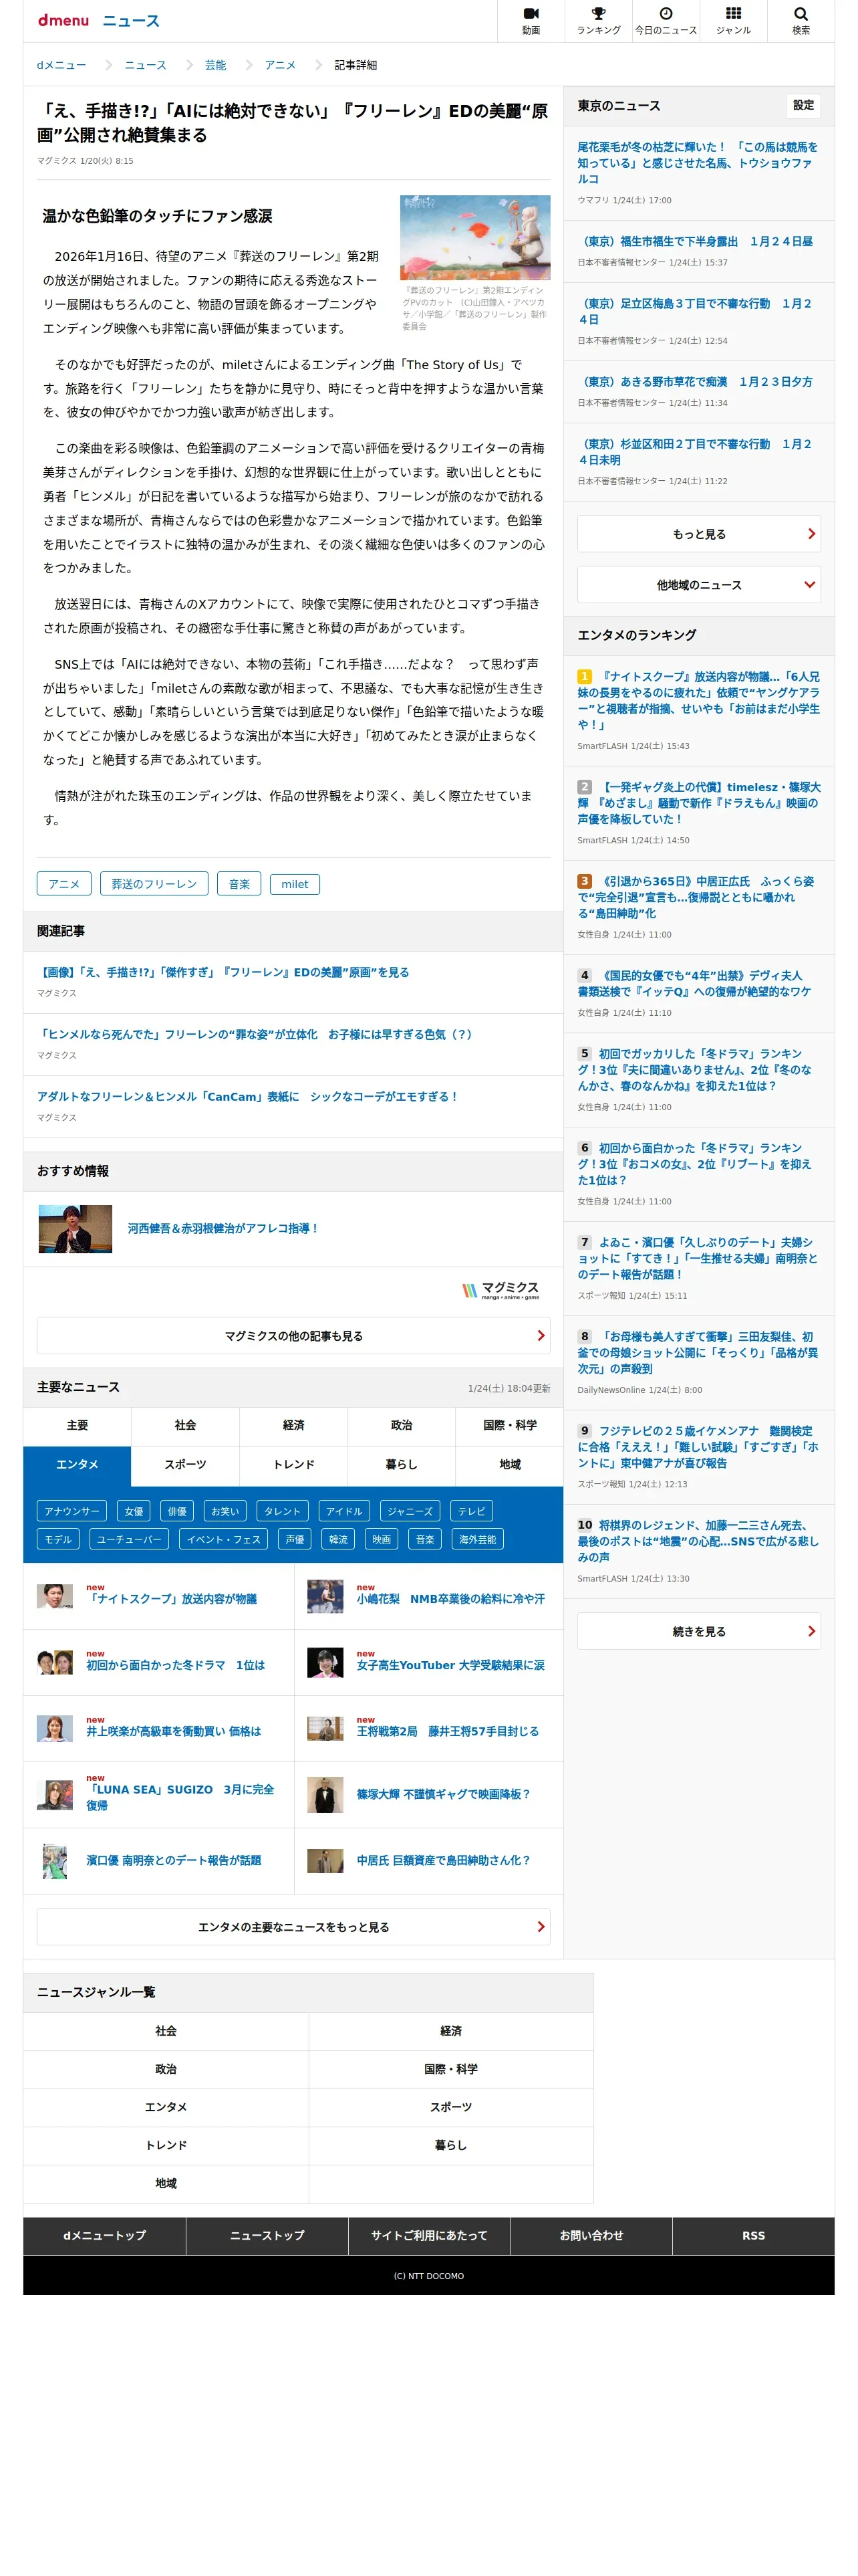Open related article about CanCam cover
Viewport: 858px width, 2576px height.
[249, 1096]
